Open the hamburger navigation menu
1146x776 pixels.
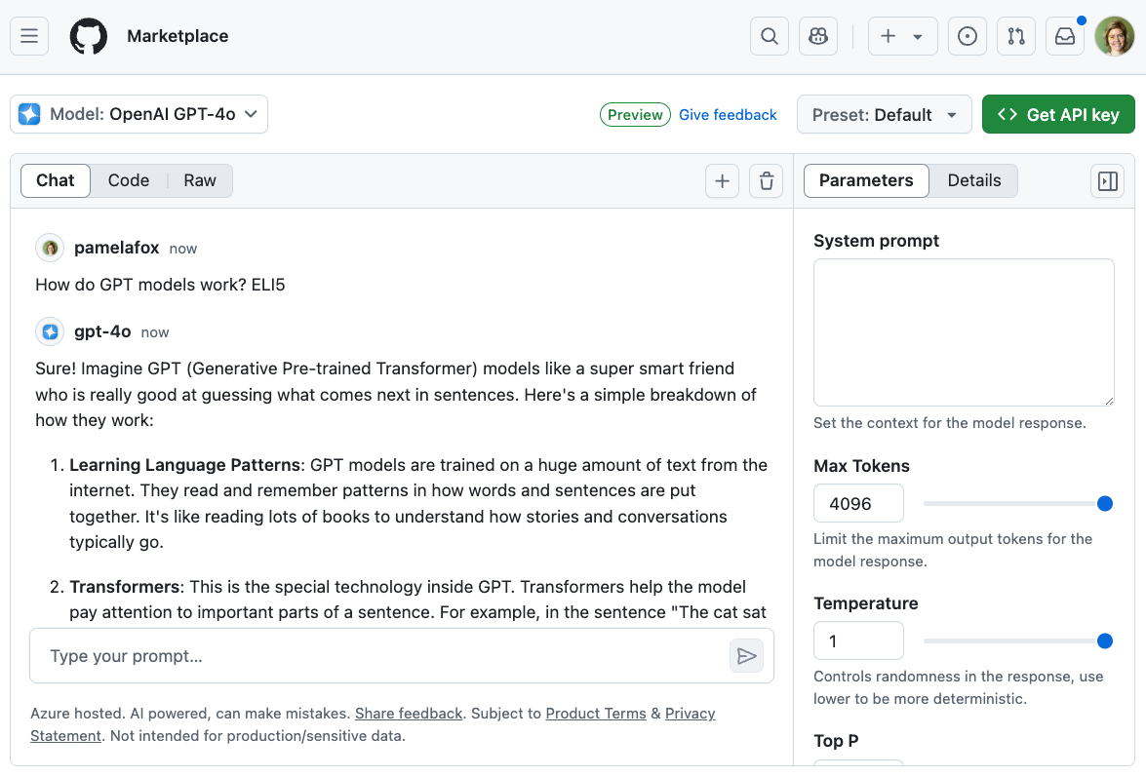(x=29, y=36)
